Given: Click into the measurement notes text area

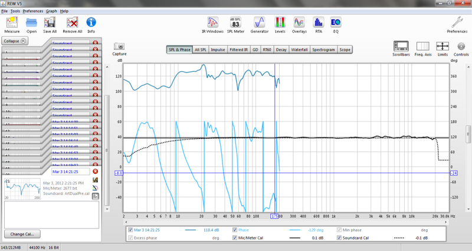Looking at the screenshot, I should 51,214.
